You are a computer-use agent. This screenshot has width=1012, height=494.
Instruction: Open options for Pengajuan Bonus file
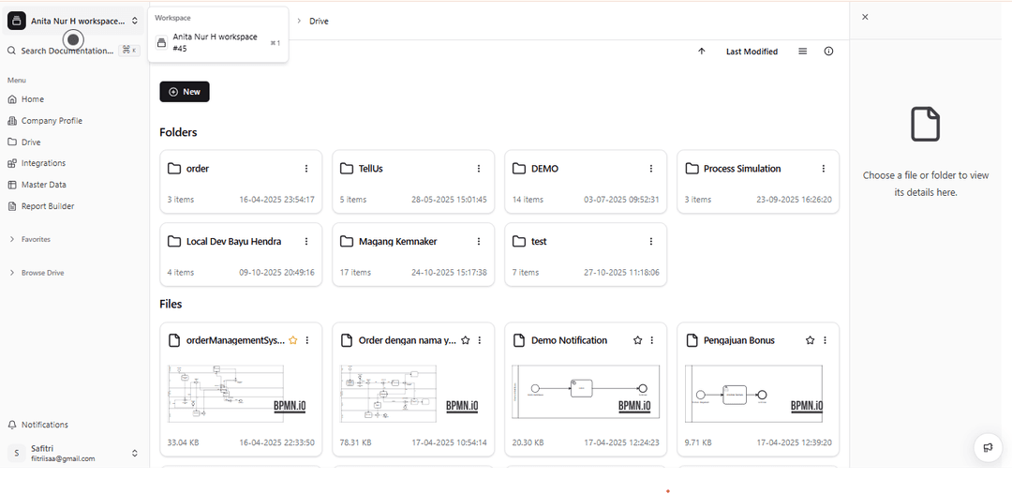pyautogui.click(x=825, y=340)
